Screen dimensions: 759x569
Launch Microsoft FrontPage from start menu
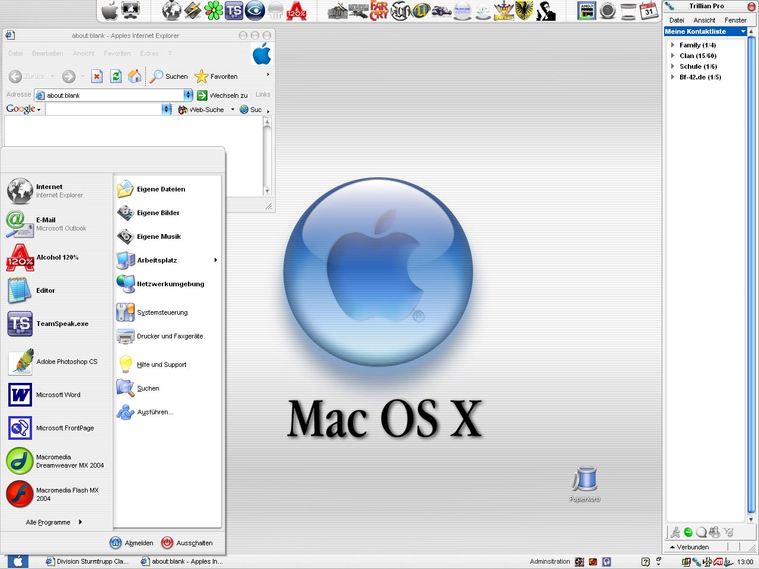[x=56, y=428]
